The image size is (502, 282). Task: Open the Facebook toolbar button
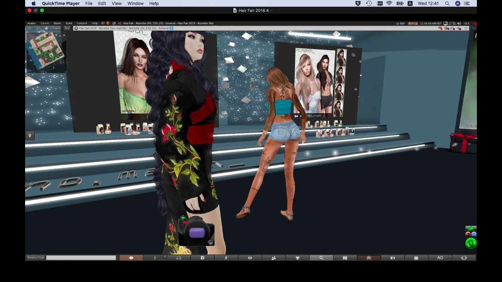202,258
